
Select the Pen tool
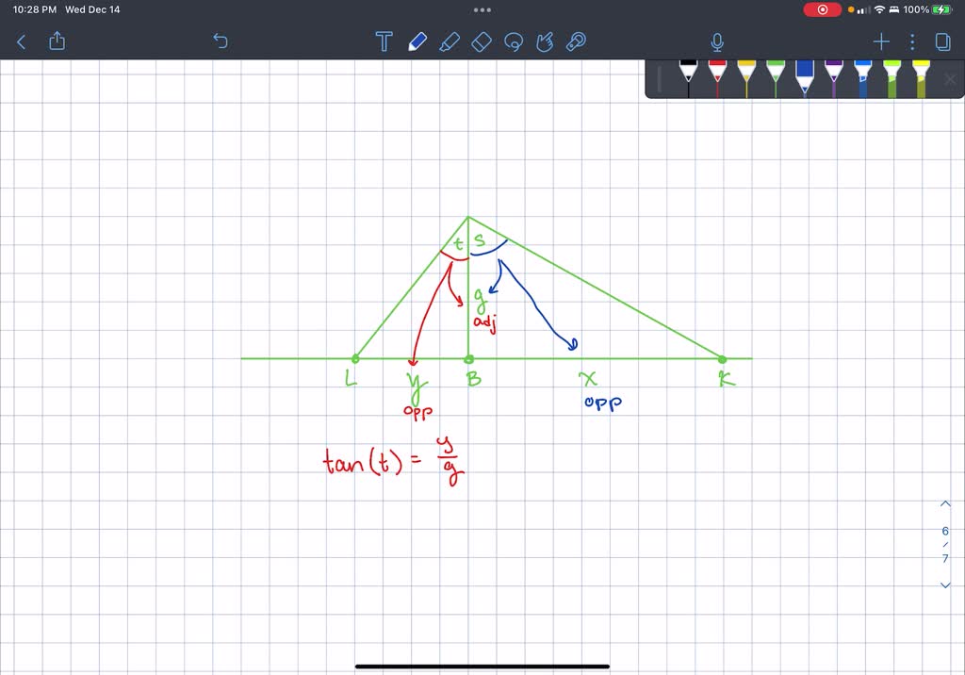tap(417, 41)
